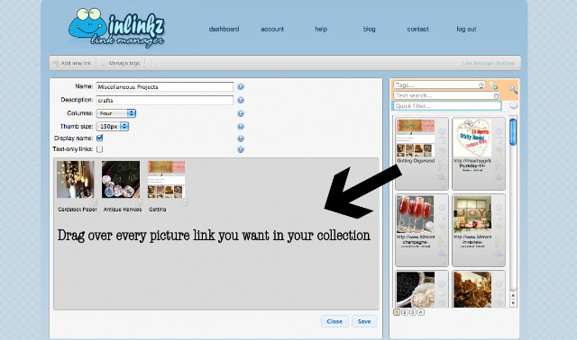Go to the account menu item

(272, 29)
